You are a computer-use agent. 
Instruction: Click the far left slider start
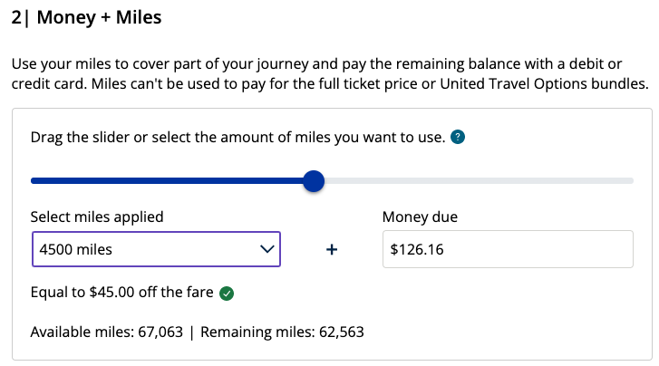[x=35, y=181]
